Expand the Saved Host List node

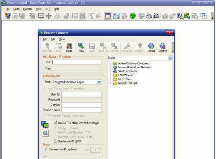110,83
